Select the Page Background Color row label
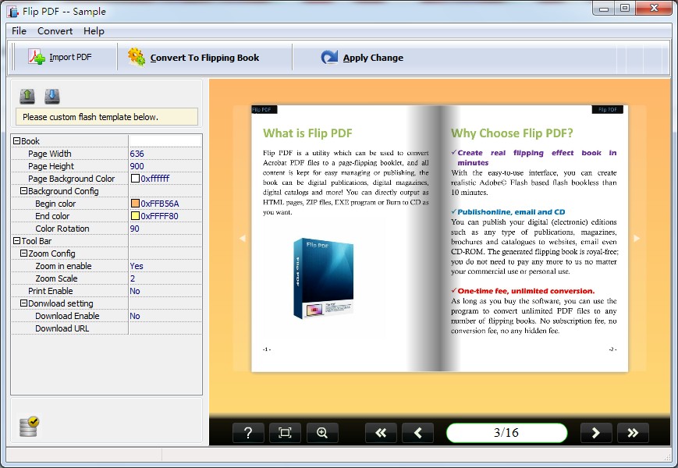Screen dimensions: 678x468 [x=71, y=179]
